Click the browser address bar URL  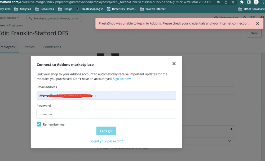(106, 2)
